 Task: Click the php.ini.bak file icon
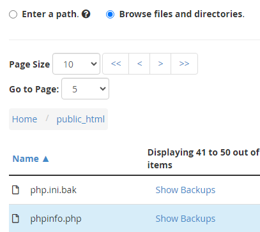coord(15,190)
